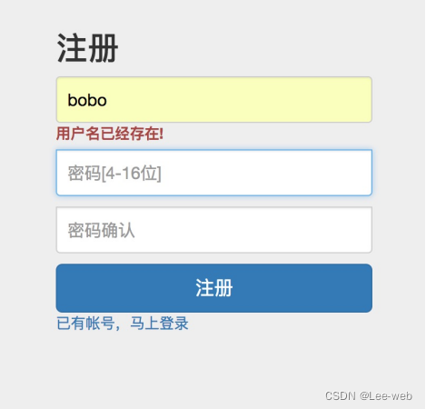This screenshot has height=409, width=426.
Task: Select the 密码确认 confirmation field
Action: (214, 230)
